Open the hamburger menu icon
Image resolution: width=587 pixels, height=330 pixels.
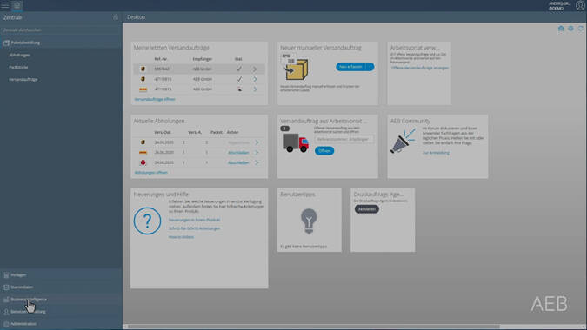coord(5,5)
